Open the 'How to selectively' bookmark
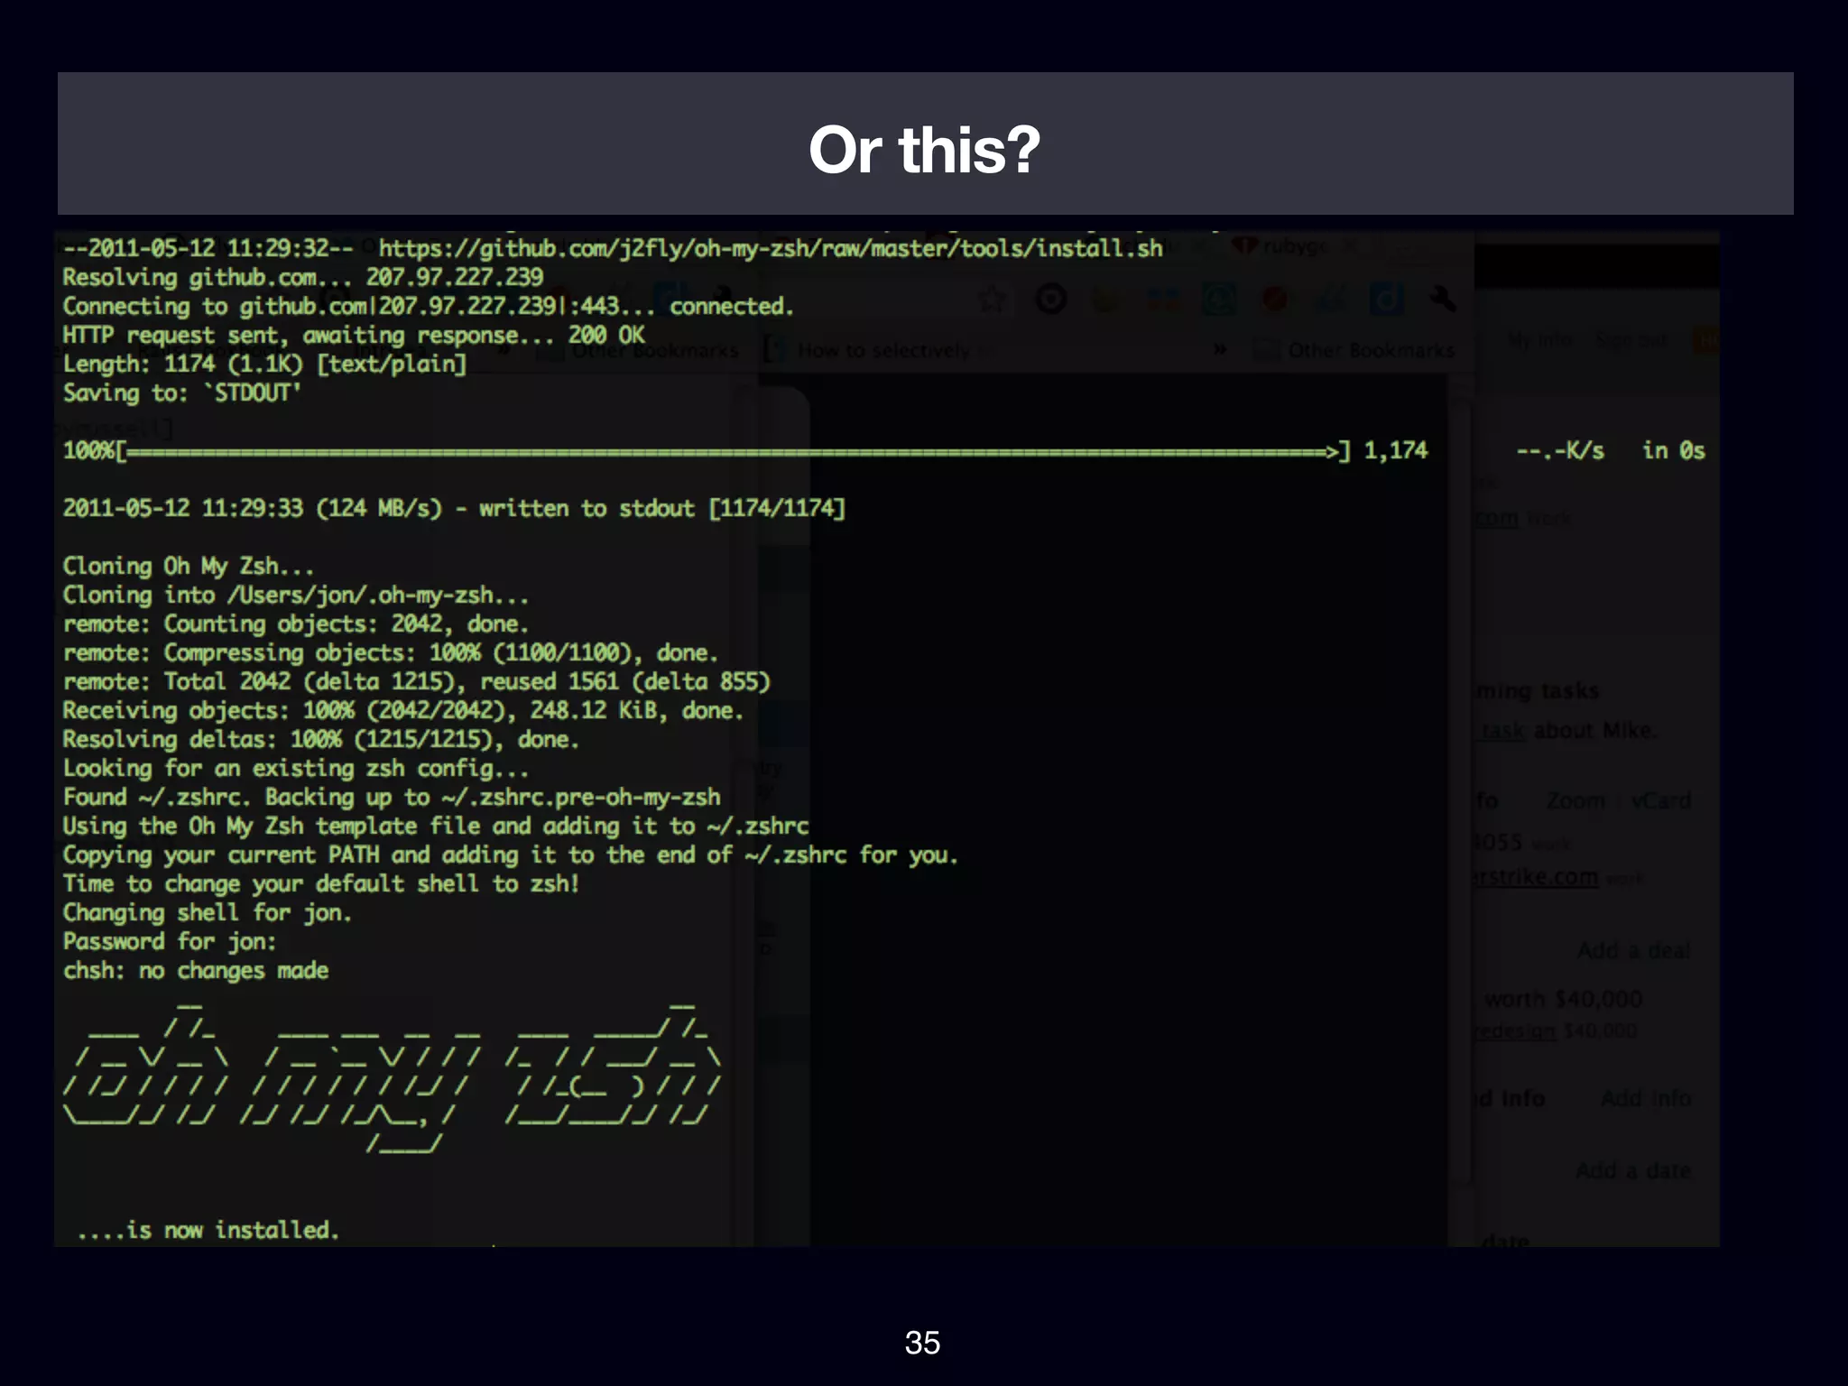This screenshot has width=1848, height=1386. pos(882,350)
